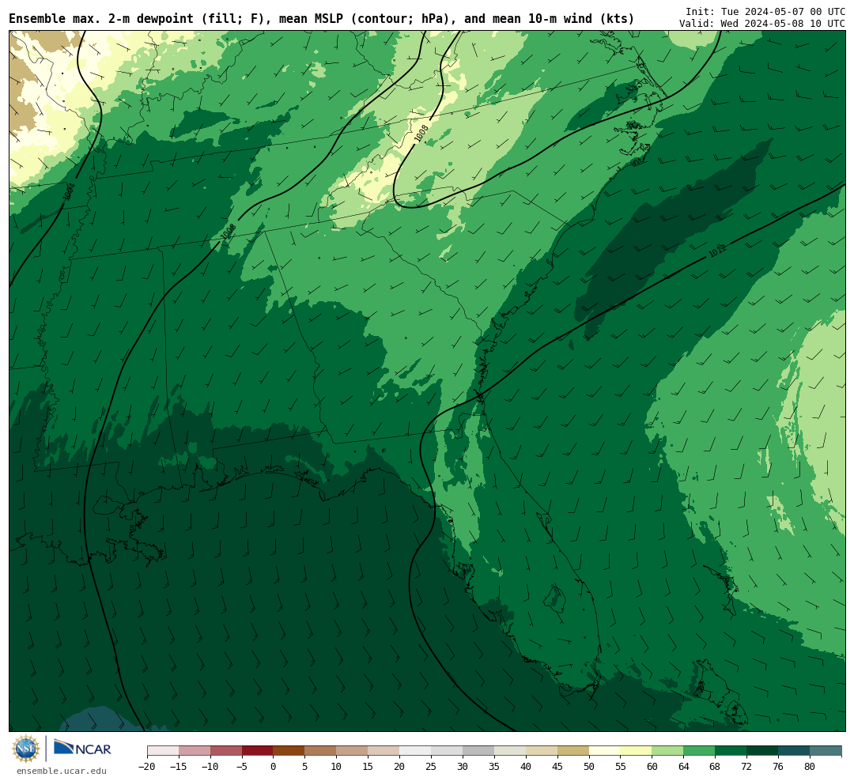The height and width of the screenshot is (781, 854).
Task: Click the colorbar tick label -5
Action: coord(242,766)
